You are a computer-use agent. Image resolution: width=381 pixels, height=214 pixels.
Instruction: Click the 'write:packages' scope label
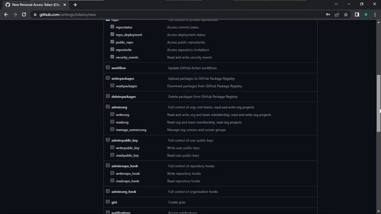pos(123,78)
